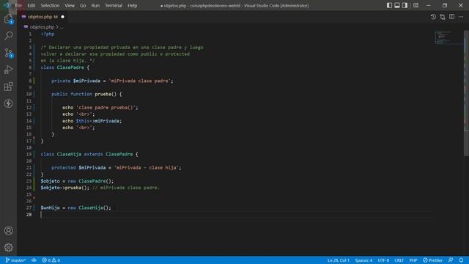Open the View menu
The height and width of the screenshot is (264, 469).
[x=70, y=5]
